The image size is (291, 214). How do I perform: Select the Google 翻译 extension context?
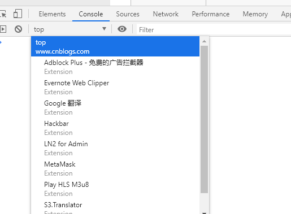click(x=115, y=107)
